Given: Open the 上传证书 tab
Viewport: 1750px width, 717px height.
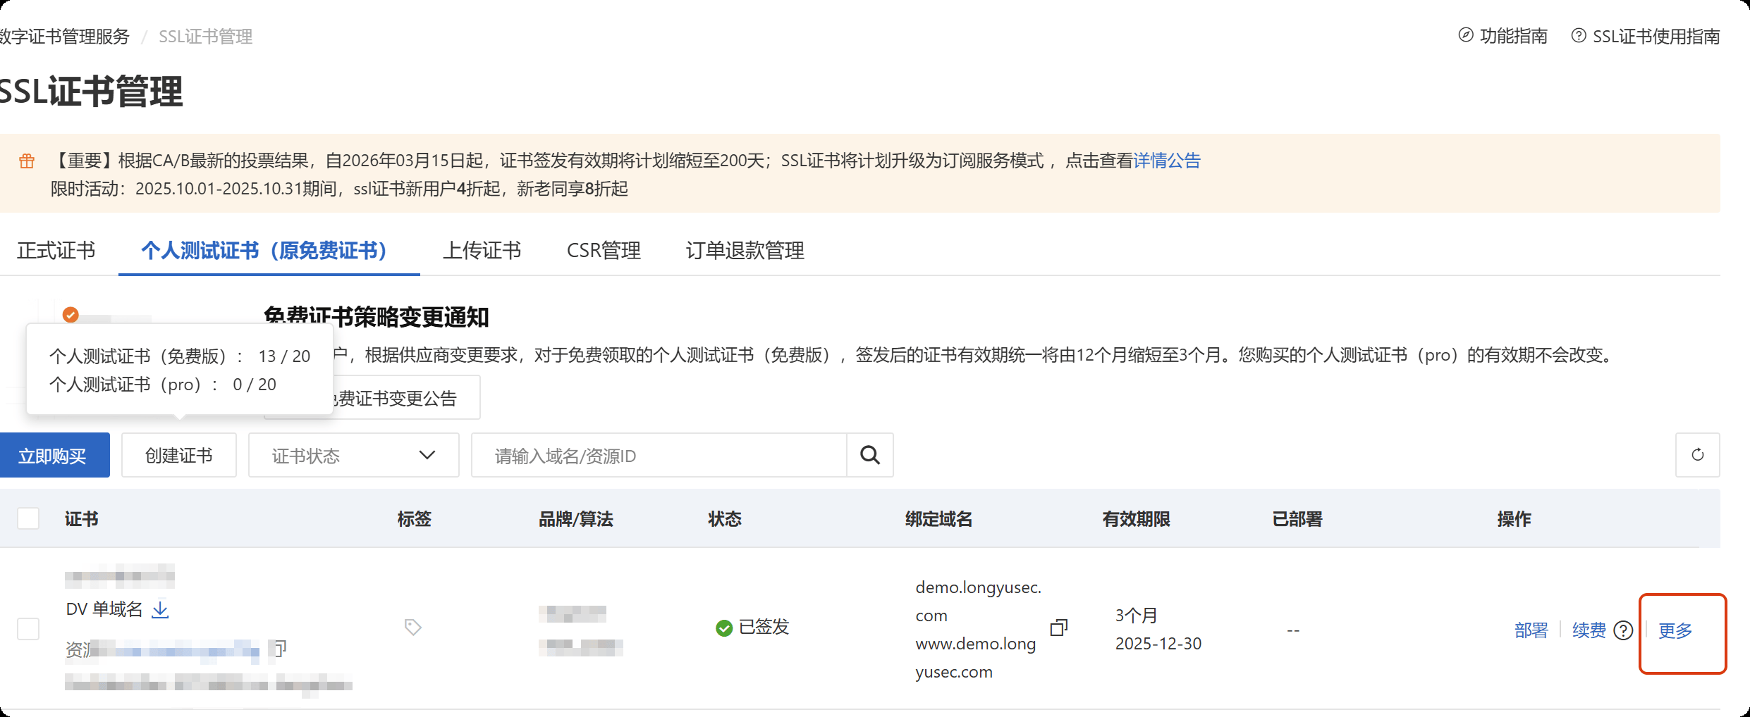Looking at the screenshot, I should [482, 251].
